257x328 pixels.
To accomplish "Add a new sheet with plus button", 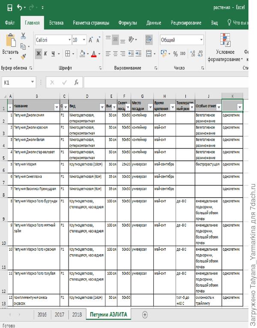I will [x=145, y=314].
